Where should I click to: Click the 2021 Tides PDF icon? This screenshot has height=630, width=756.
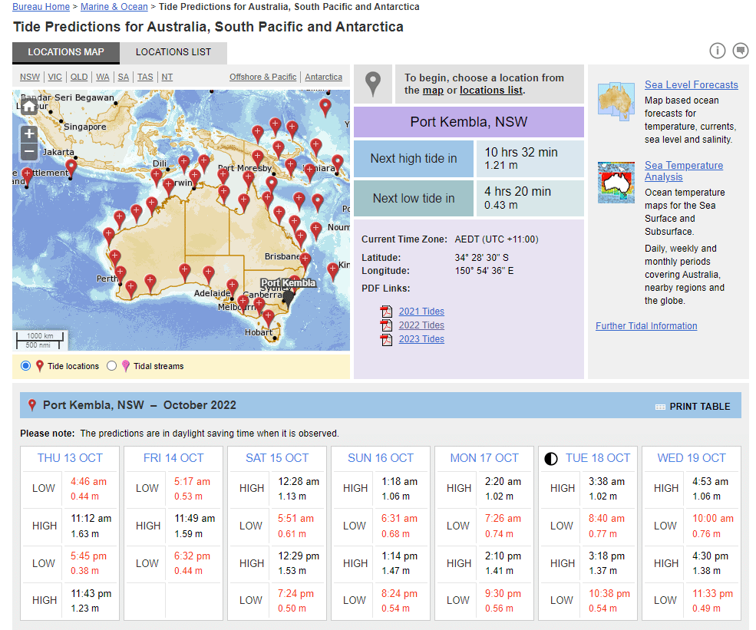(x=386, y=312)
